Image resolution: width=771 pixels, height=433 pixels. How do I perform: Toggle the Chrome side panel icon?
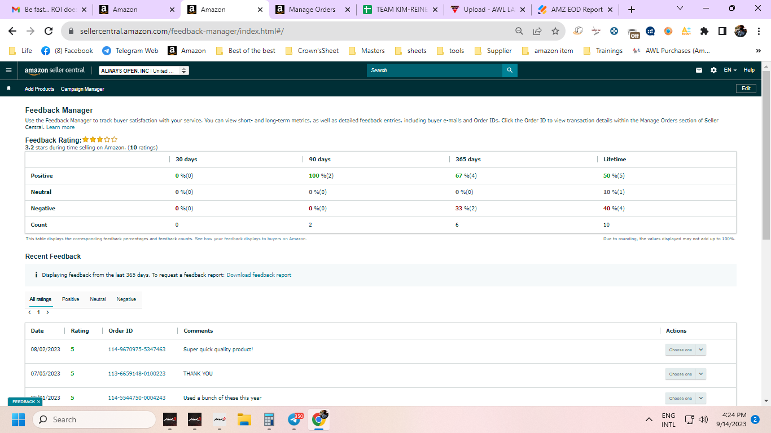(x=722, y=31)
